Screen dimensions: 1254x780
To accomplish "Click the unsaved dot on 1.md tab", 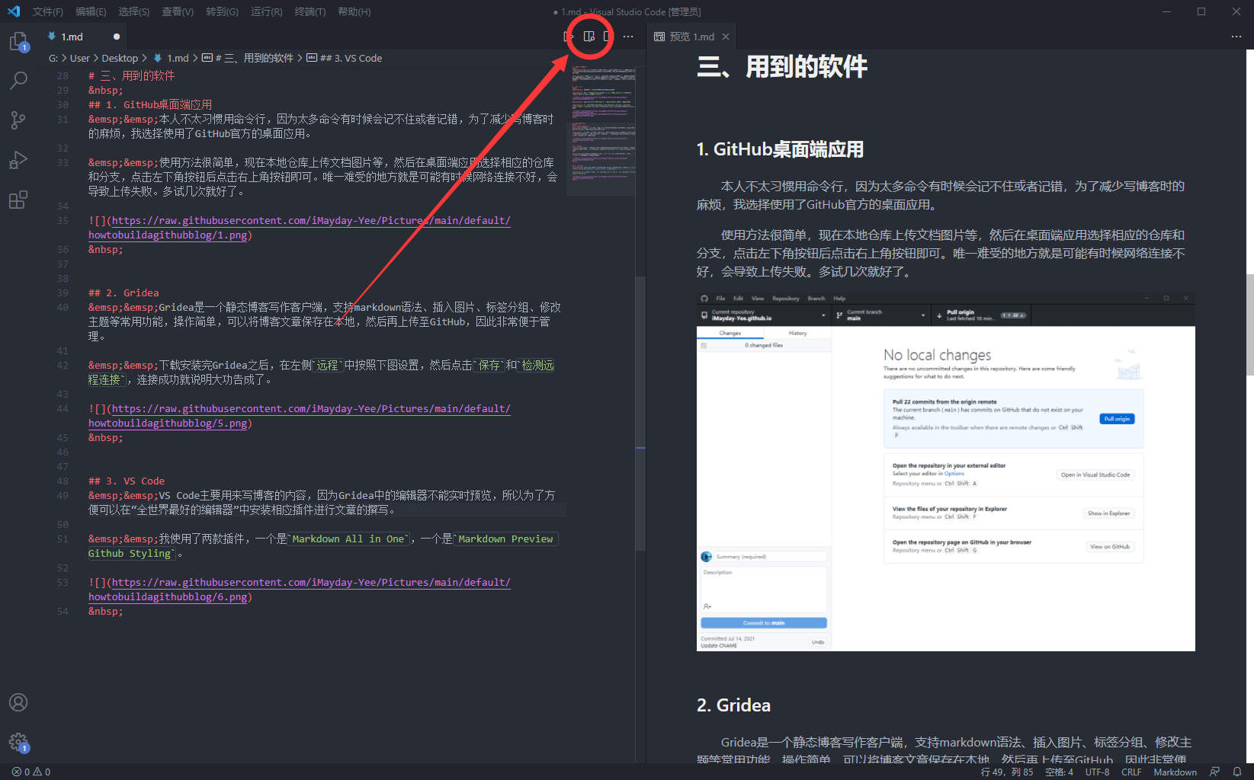I will (117, 37).
